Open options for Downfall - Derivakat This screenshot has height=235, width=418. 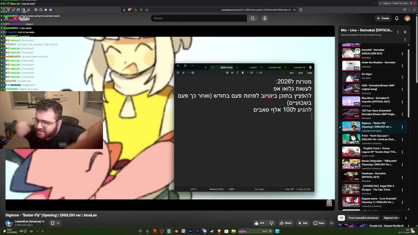[402, 54]
